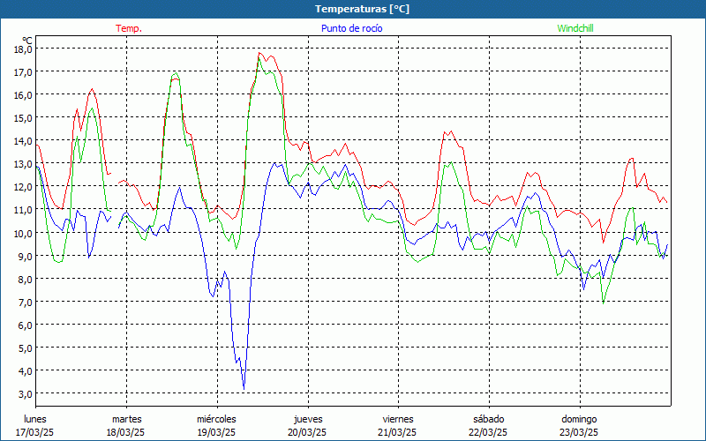
Task: Click the 18,0 y-axis label
Action: coord(23,49)
